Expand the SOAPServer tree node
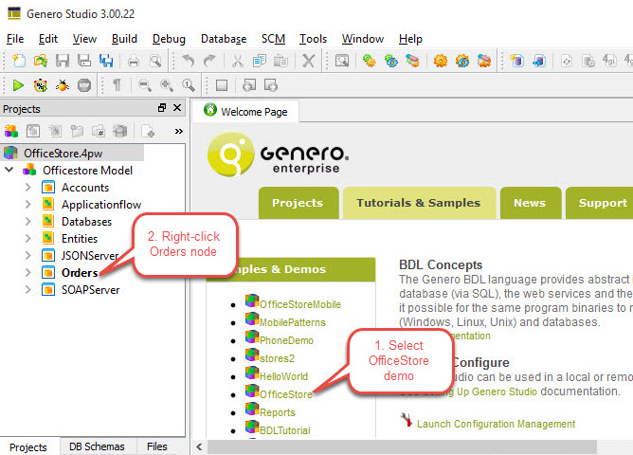633x455 pixels. click(x=27, y=290)
